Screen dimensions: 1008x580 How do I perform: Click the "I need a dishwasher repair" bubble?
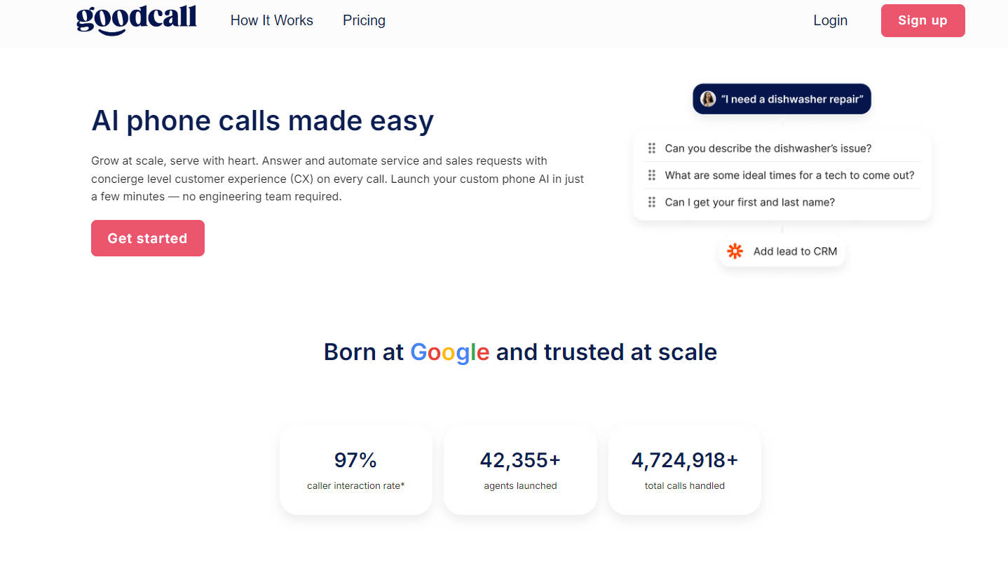point(791,99)
